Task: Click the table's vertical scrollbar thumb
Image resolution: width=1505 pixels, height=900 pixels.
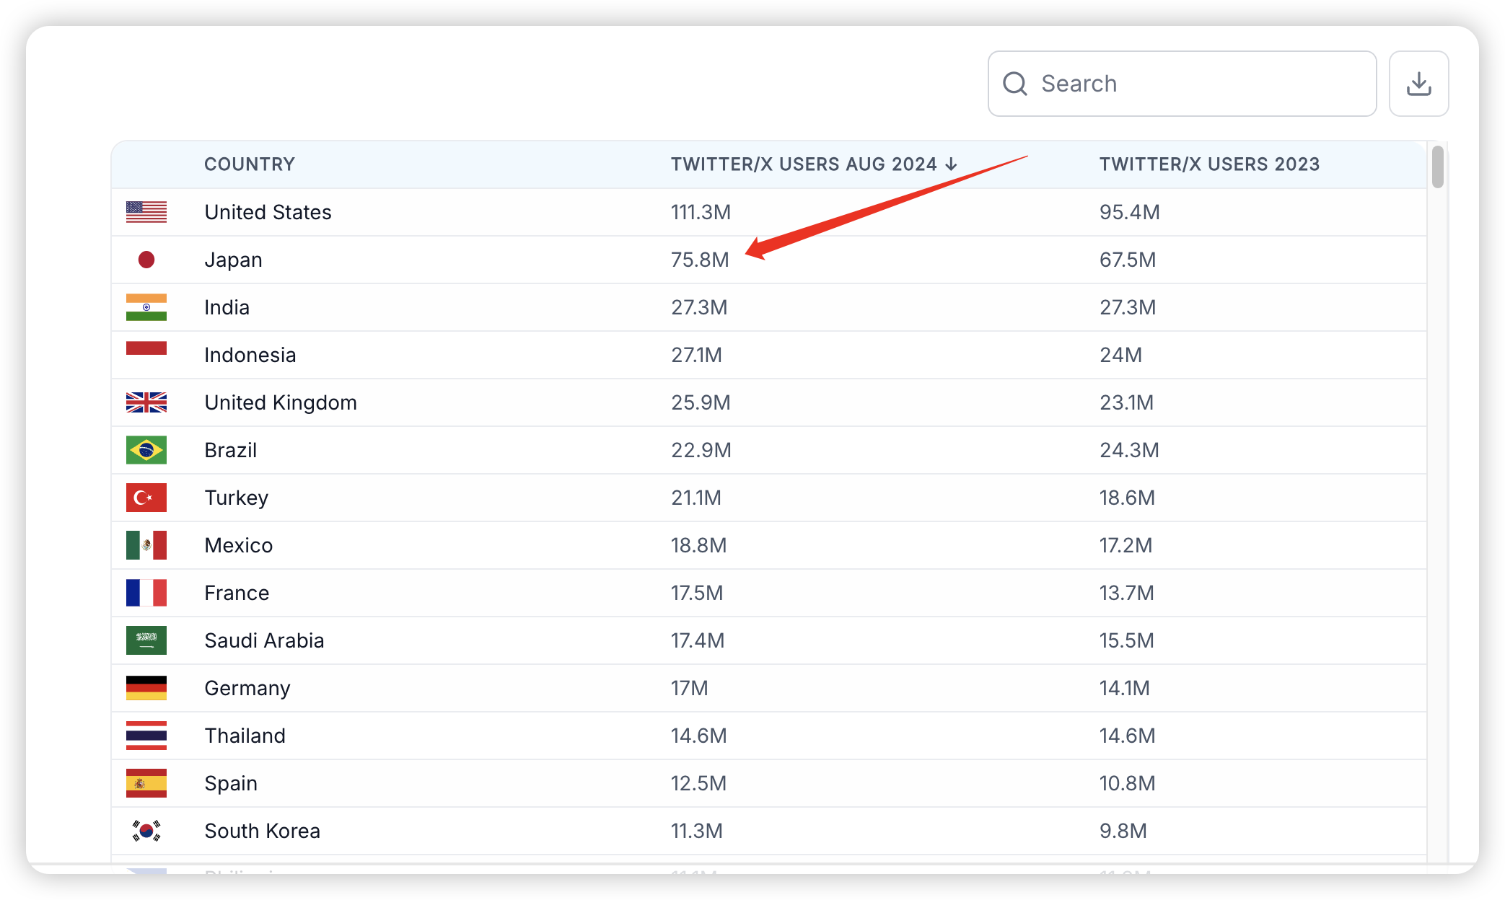Action: pyautogui.click(x=1437, y=167)
